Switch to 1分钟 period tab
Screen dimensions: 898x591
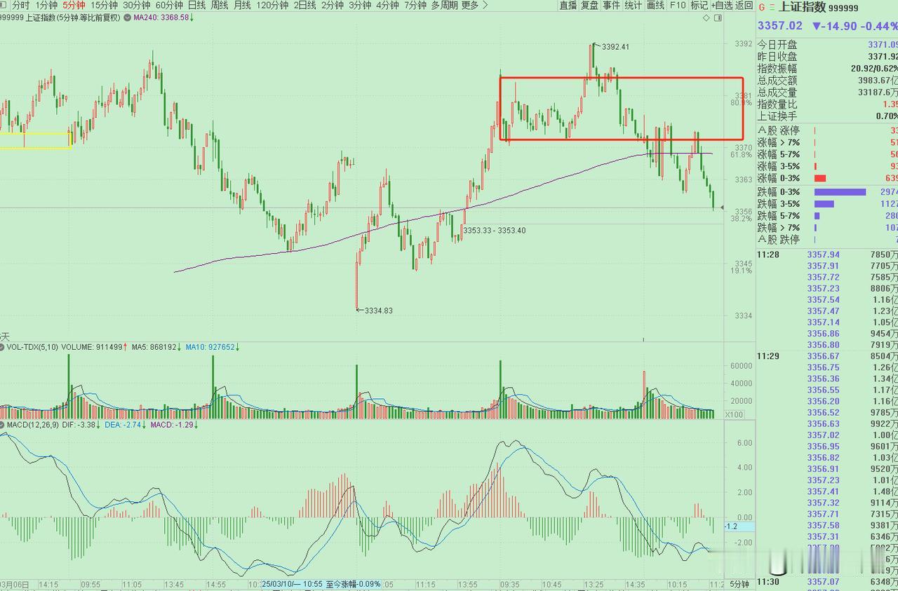click(x=46, y=6)
